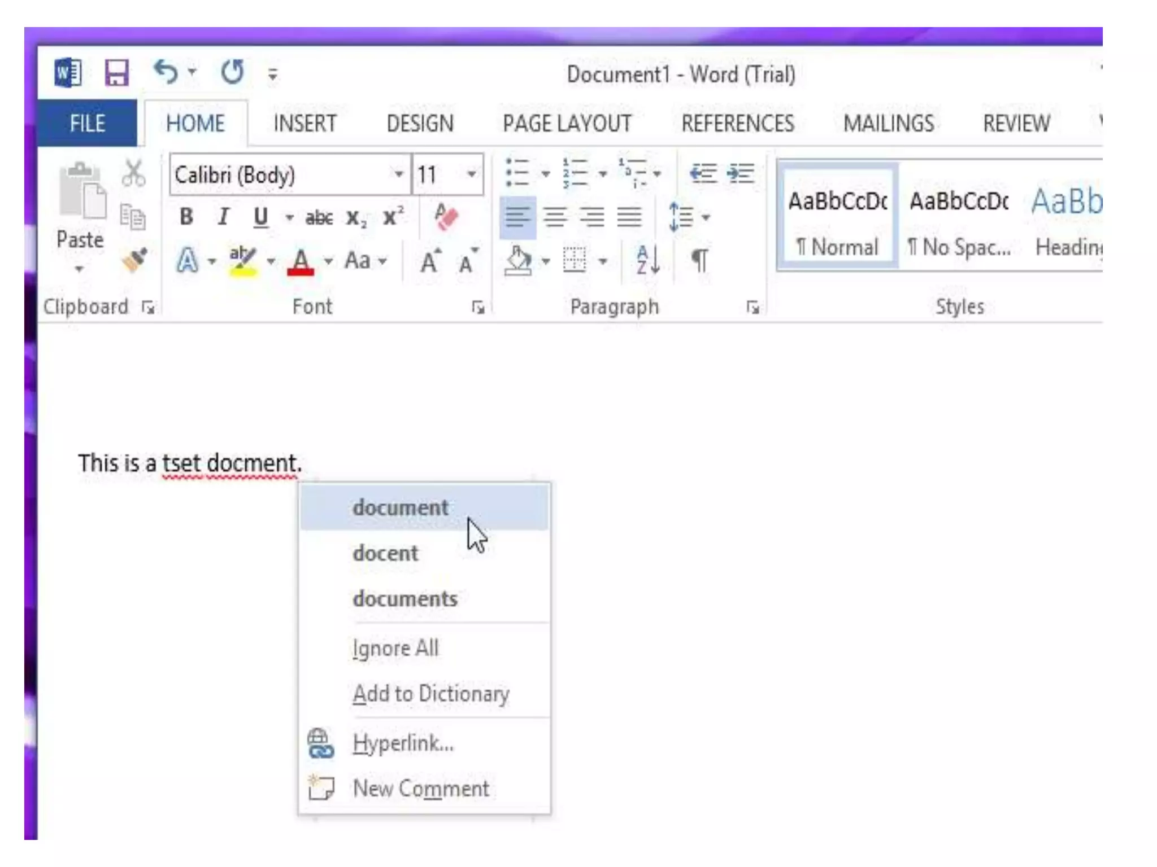Click the Increase Indent icon
This screenshot has height=867, width=1157.
pos(740,173)
